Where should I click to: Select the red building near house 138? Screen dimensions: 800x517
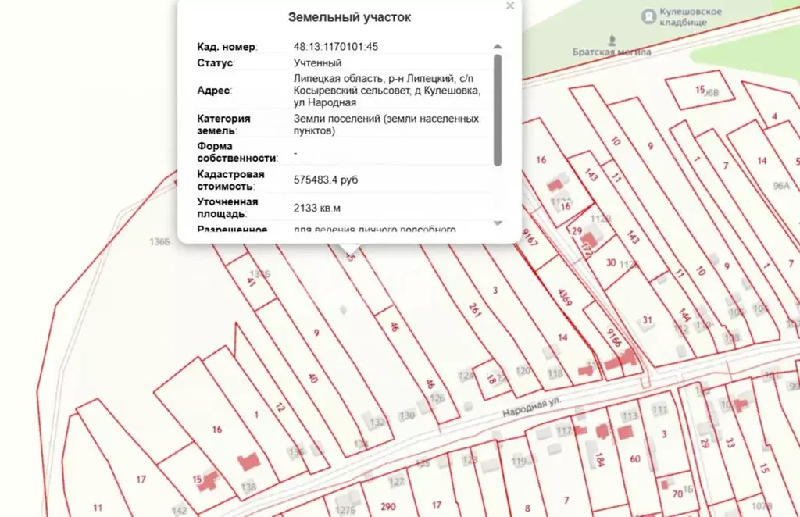point(248,462)
